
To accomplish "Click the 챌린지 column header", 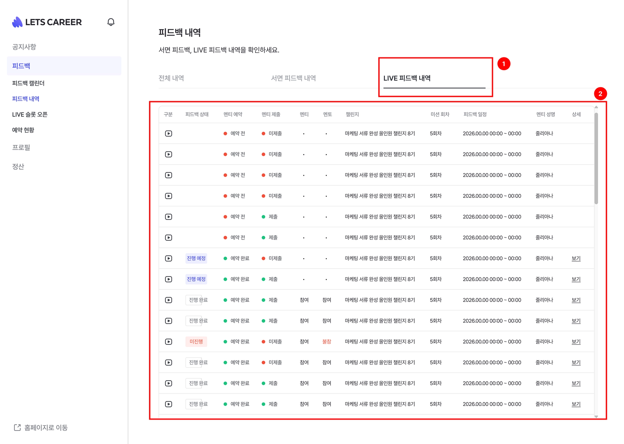I will [352, 114].
